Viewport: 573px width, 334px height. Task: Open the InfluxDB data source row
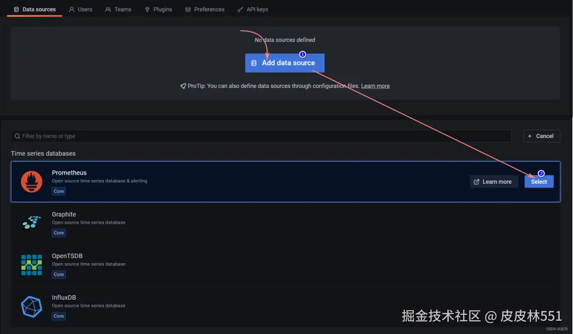(x=285, y=306)
